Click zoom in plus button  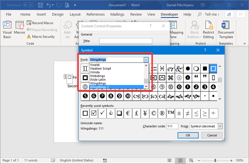coord(231,161)
